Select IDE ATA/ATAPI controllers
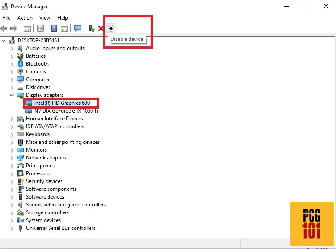 point(55,126)
